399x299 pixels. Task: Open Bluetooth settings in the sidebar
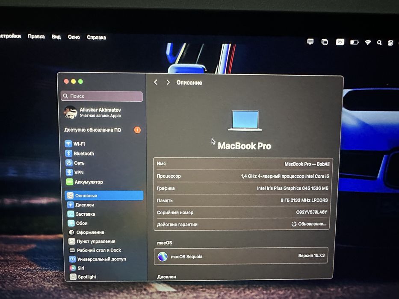point(80,154)
